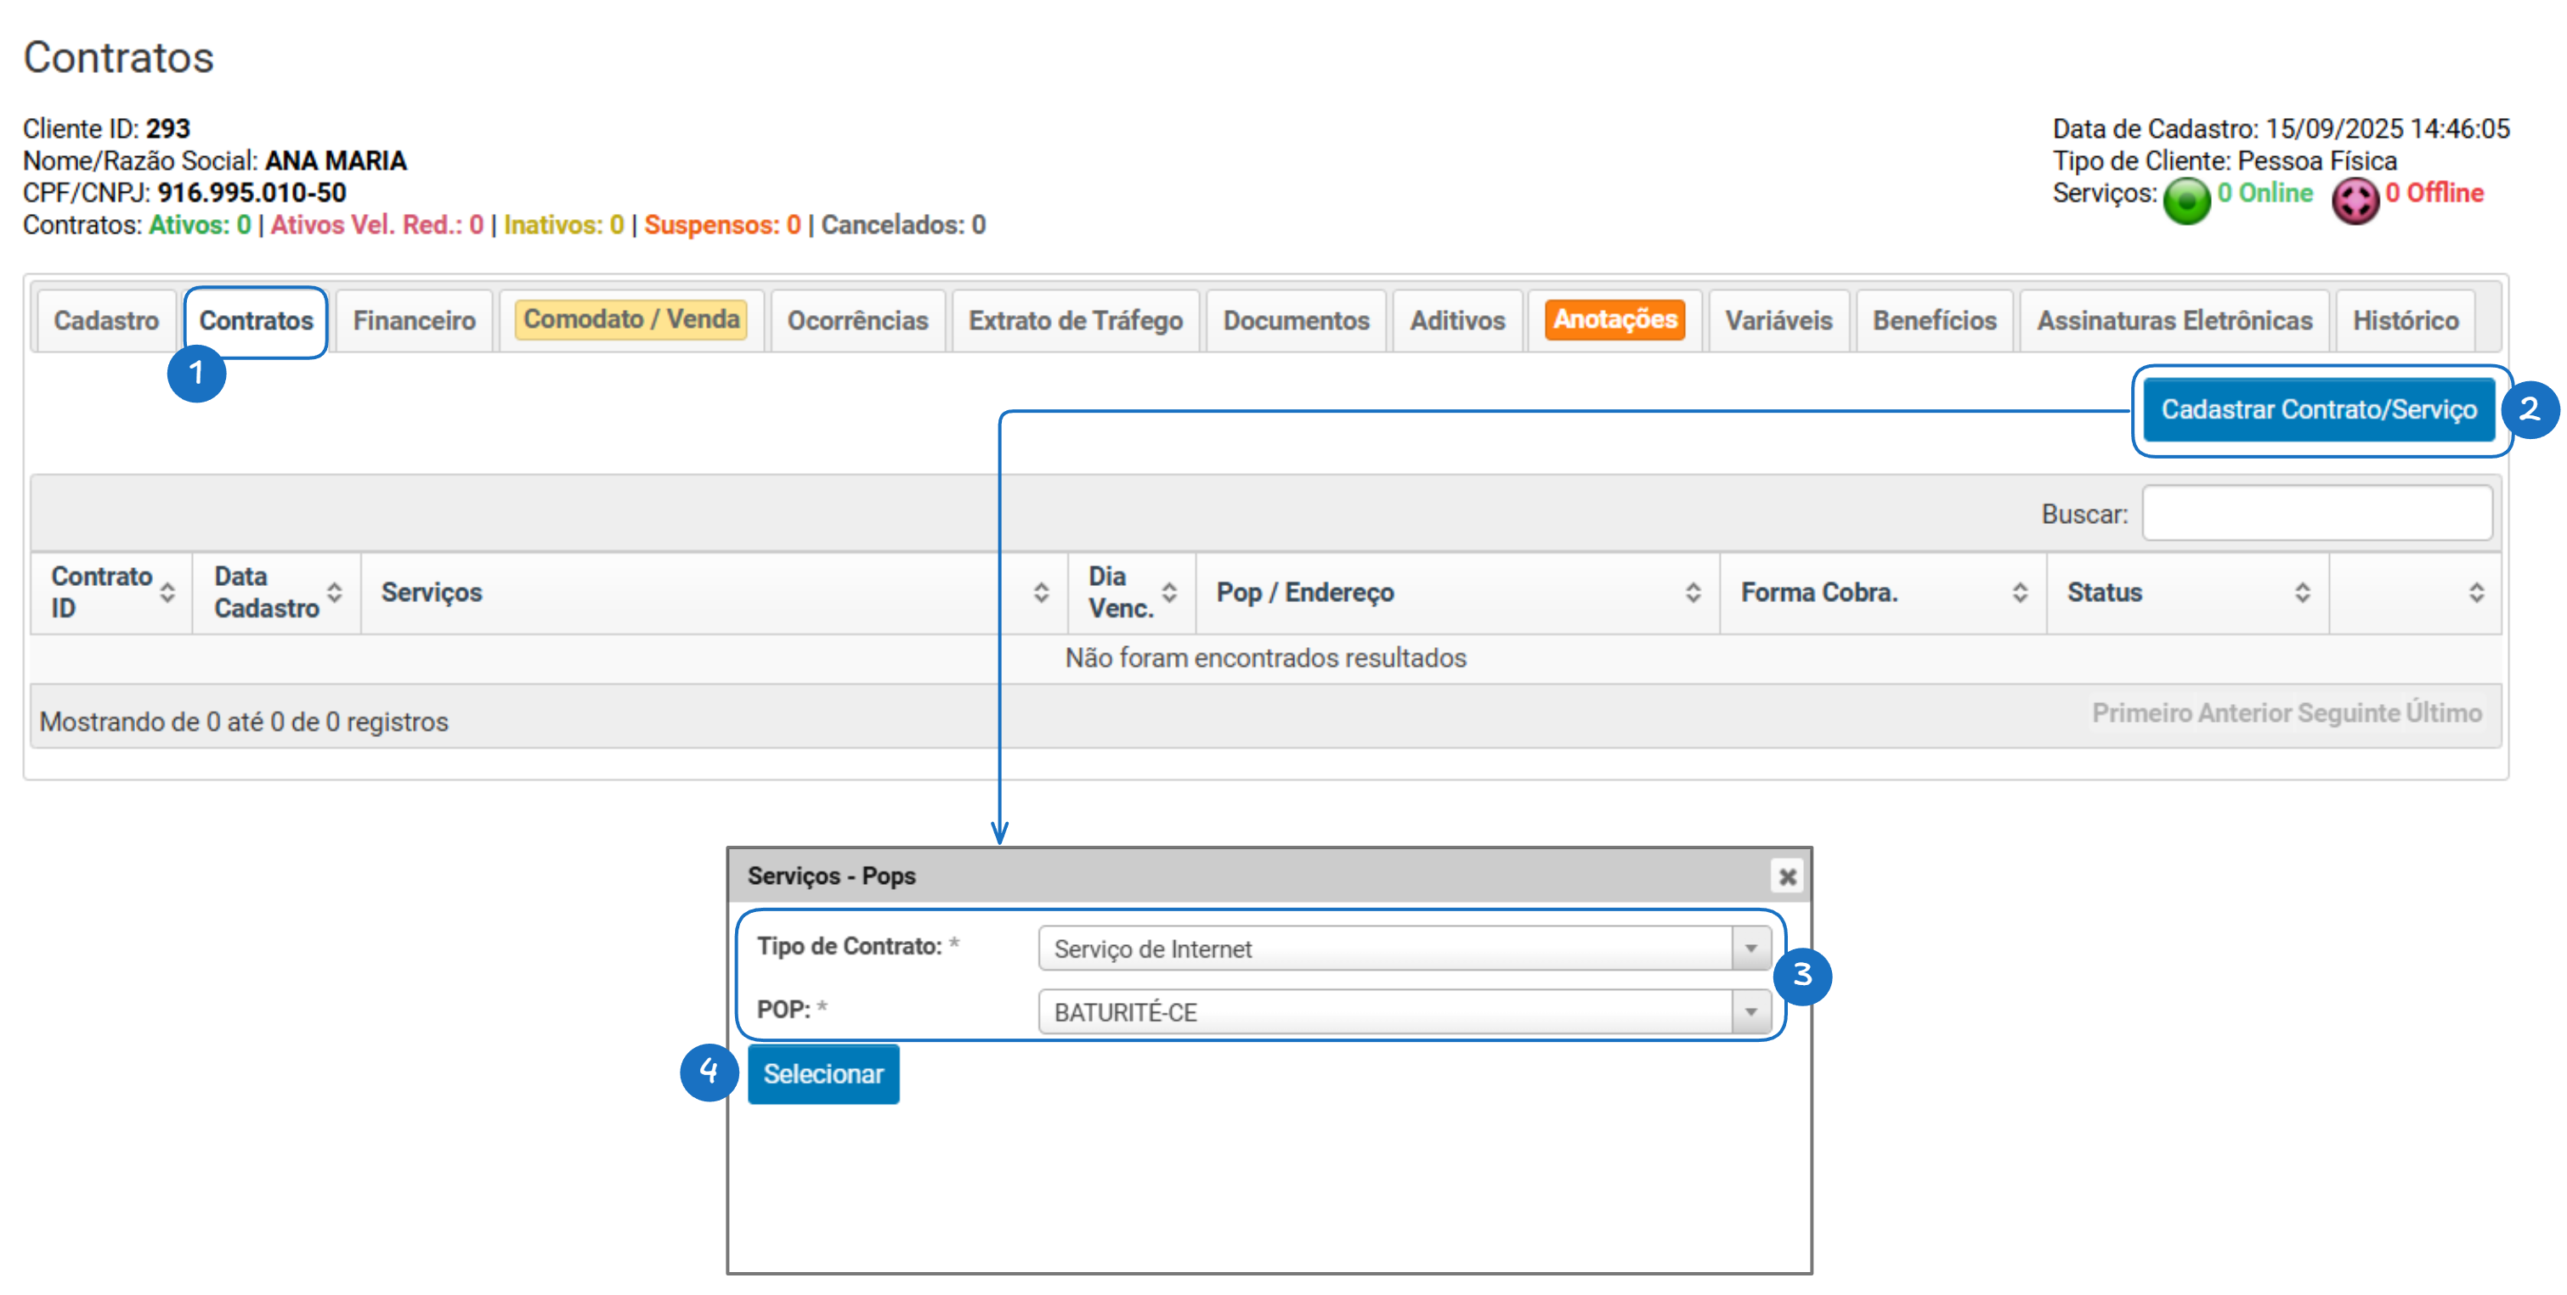Open Assinaturas Eletrônicas tab
The width and height of the screenshot is (2567, 1295).
tap(2174, 321)
